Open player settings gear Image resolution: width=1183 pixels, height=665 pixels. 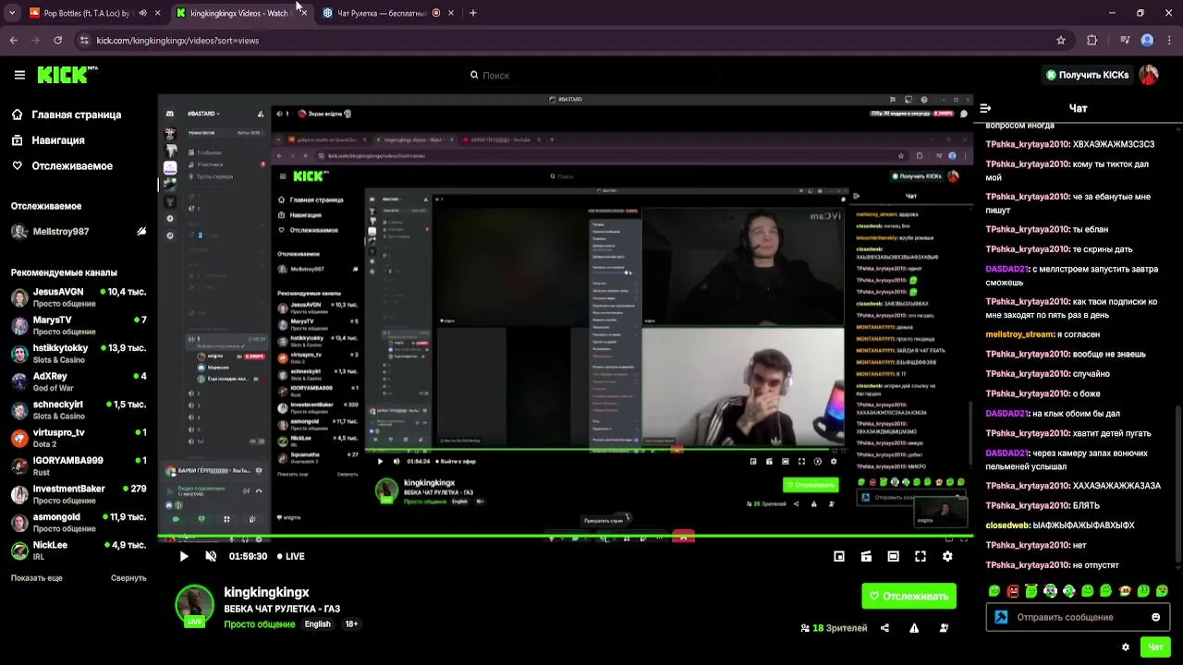(x=947, y=556)
